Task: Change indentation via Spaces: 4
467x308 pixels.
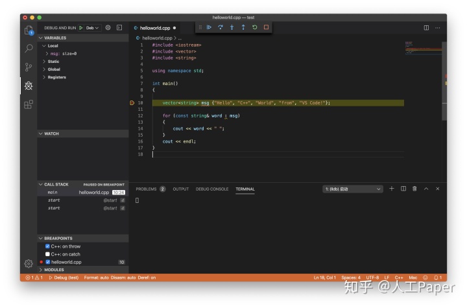Action: [x=351, y=278]
